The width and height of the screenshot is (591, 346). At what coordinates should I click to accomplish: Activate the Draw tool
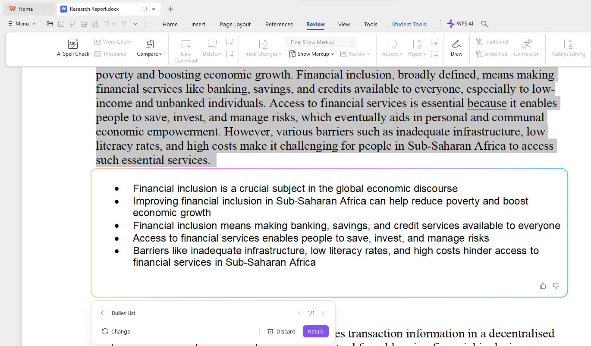[x=456, y=48]
